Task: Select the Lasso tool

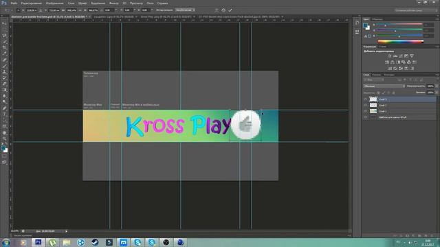Action: [x=4, y=36]
